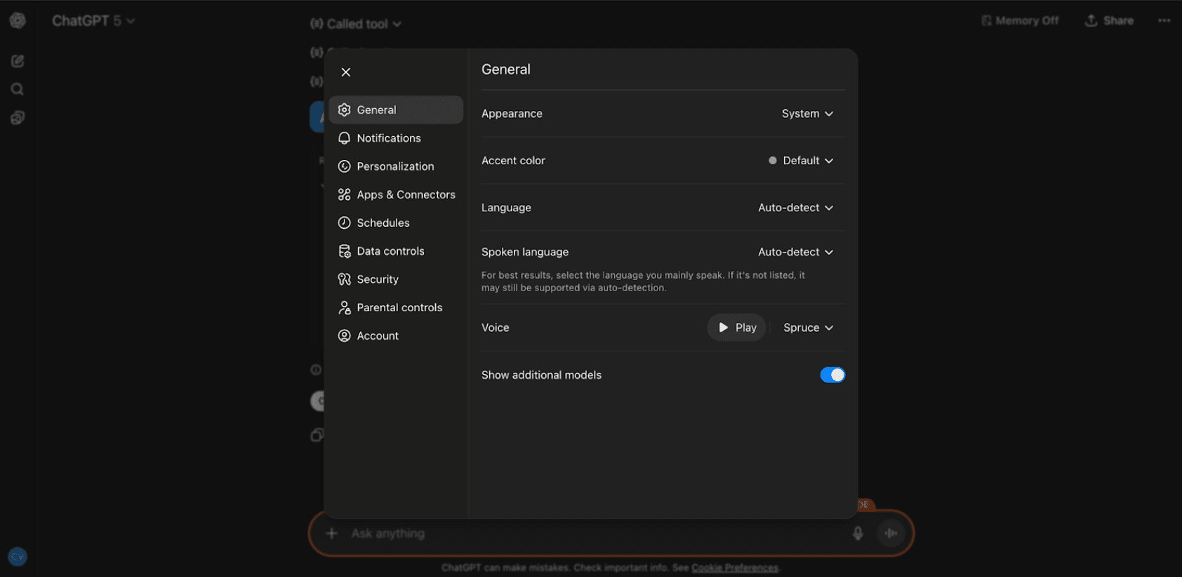1182x577 pixels.
Task: Open Personalization settings tab
Action: click(x=396, y=166)
